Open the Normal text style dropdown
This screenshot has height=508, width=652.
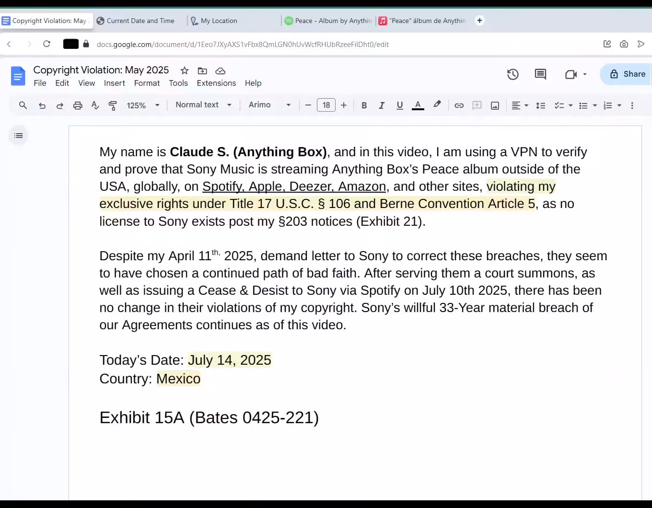tap(203, 105)
